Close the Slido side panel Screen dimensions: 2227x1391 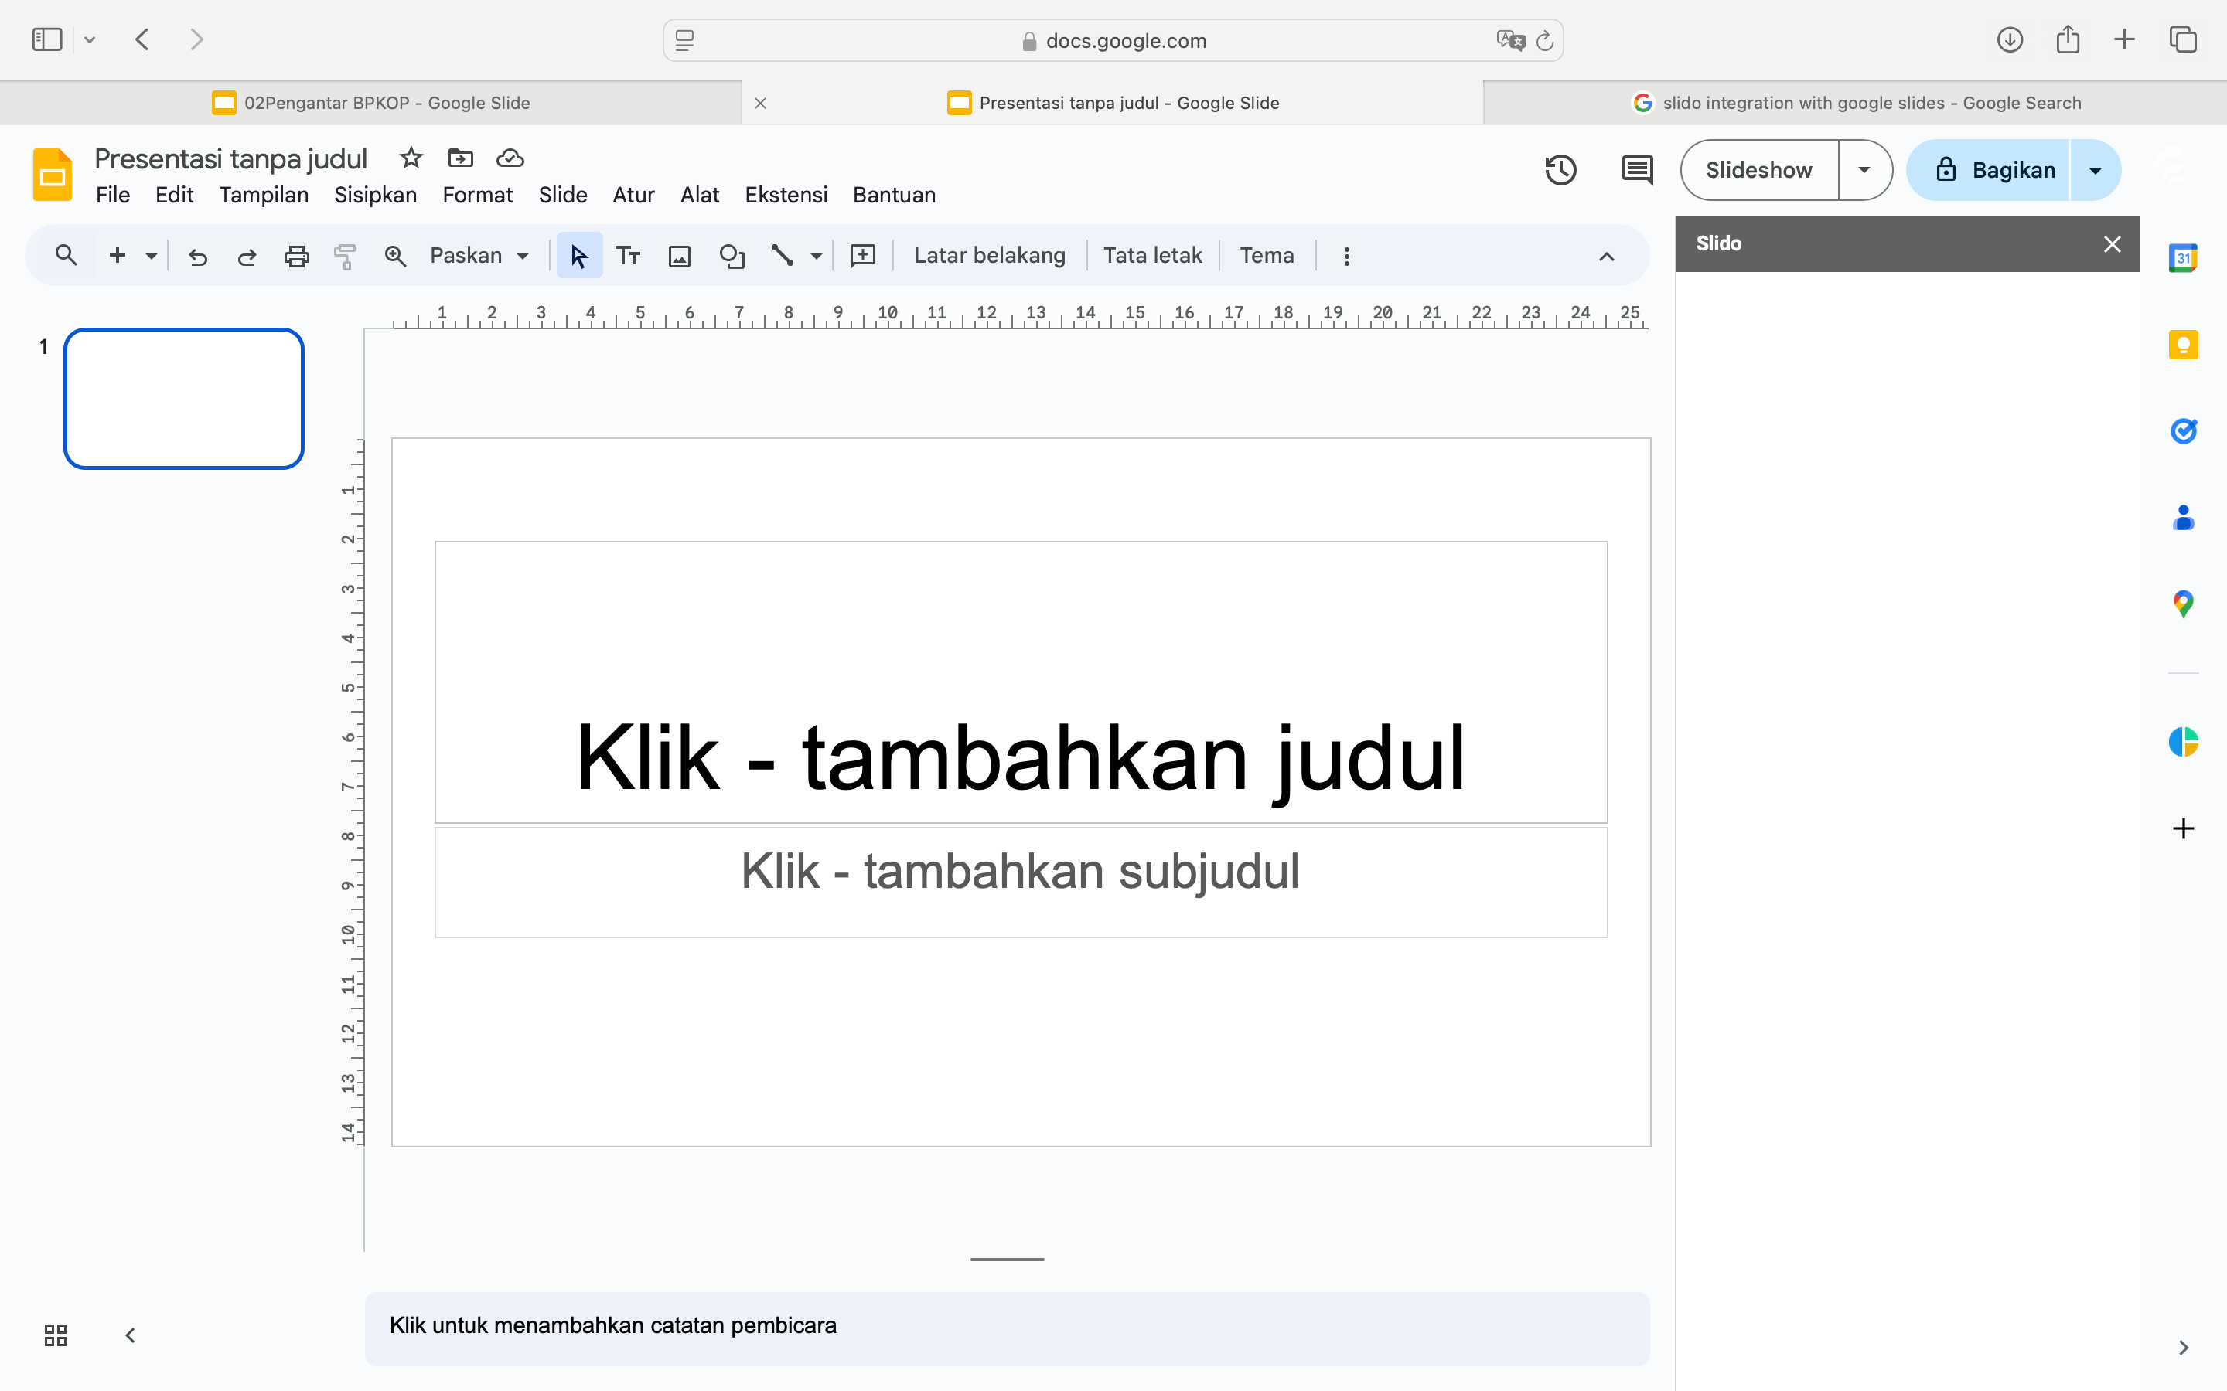(x=2112, y=243)
